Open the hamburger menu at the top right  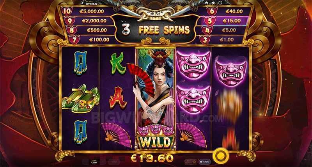click(x=227, y=3)
